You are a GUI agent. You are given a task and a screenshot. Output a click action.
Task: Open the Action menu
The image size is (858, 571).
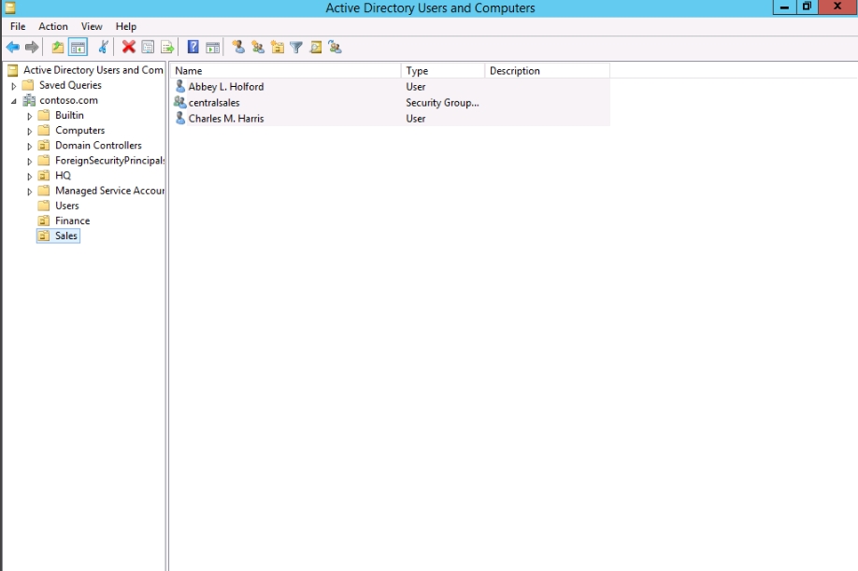[53, 26]
